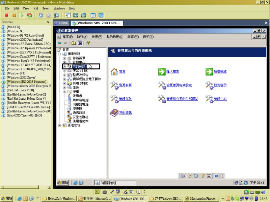This screenshot has height=202, width=270.
Task: Click Internet Explorer icon in guest quick launch
Action: 75,183
